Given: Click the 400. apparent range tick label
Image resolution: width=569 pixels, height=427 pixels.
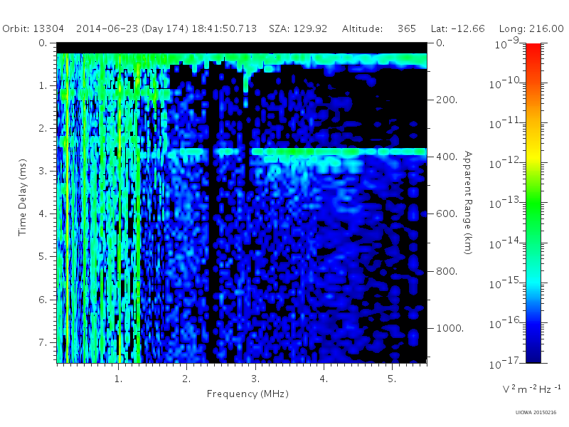Looking at the screenshot, I should point(447,157).
